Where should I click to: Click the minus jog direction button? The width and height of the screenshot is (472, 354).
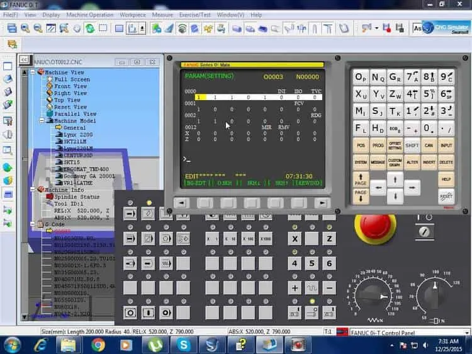tap(329, 288)
